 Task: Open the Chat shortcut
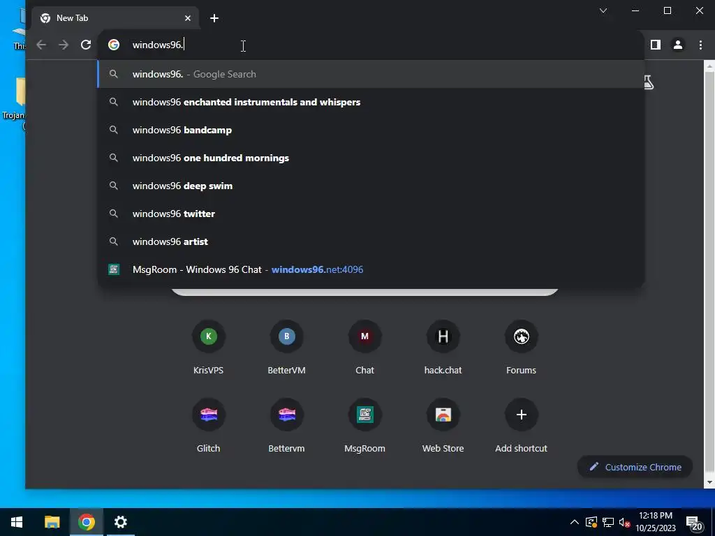click(364, 348)
